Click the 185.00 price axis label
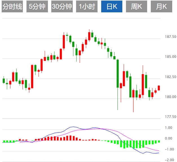Image resolution: width=177 pixels, height=162 pixels. pos(171,57)
